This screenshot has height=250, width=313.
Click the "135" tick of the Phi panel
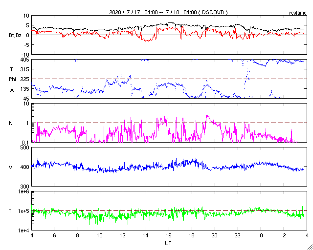[25, 89]
